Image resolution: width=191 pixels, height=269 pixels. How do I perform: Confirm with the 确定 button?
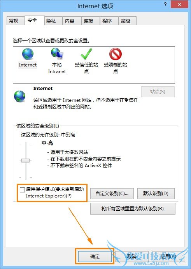pyautogui.click(x=95, y=257)
